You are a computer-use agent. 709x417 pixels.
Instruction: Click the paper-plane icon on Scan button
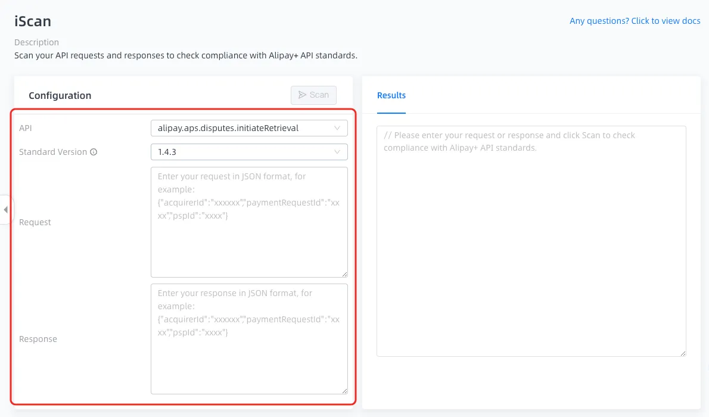(303, 95)
